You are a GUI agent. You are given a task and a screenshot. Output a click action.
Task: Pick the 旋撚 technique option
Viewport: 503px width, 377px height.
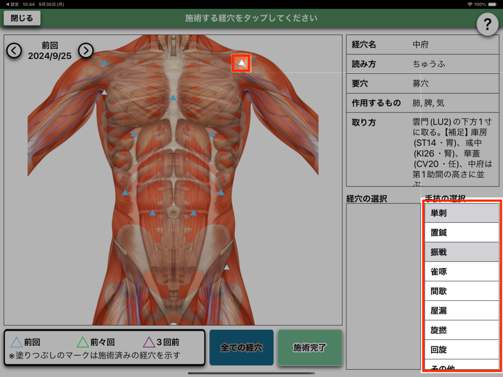point(461,330)
